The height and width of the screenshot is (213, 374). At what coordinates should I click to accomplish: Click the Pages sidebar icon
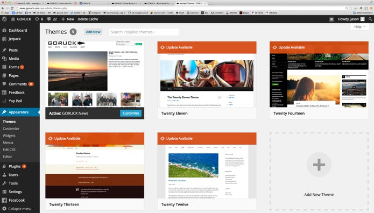click(x=4, y=76)
